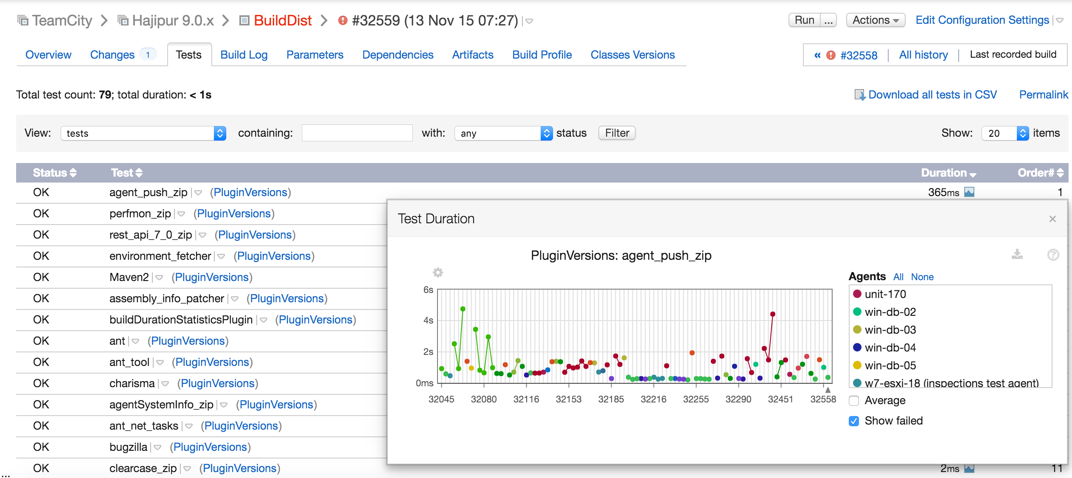
Task: Click duration graph icon for agent_push_zip
Action: click(969, 192)
